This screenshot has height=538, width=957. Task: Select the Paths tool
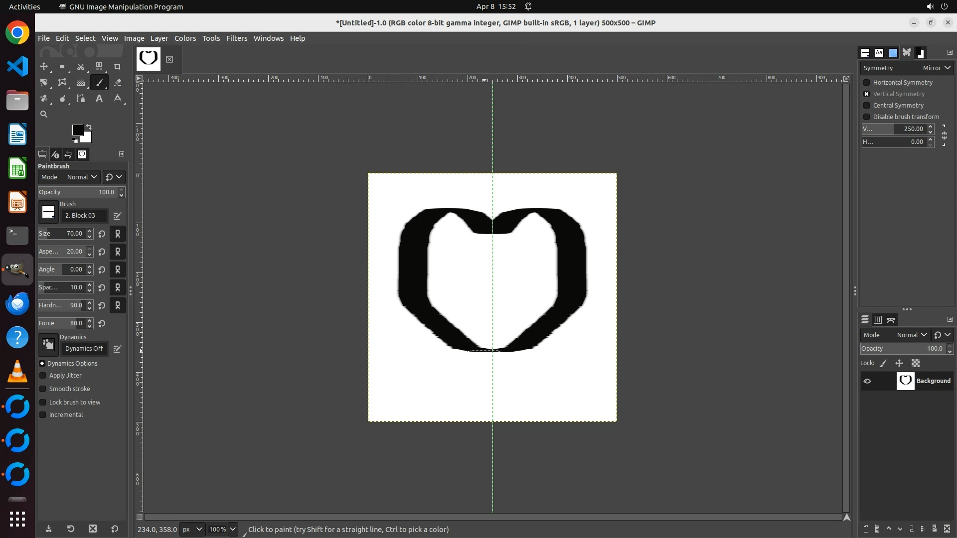[81, 99]
